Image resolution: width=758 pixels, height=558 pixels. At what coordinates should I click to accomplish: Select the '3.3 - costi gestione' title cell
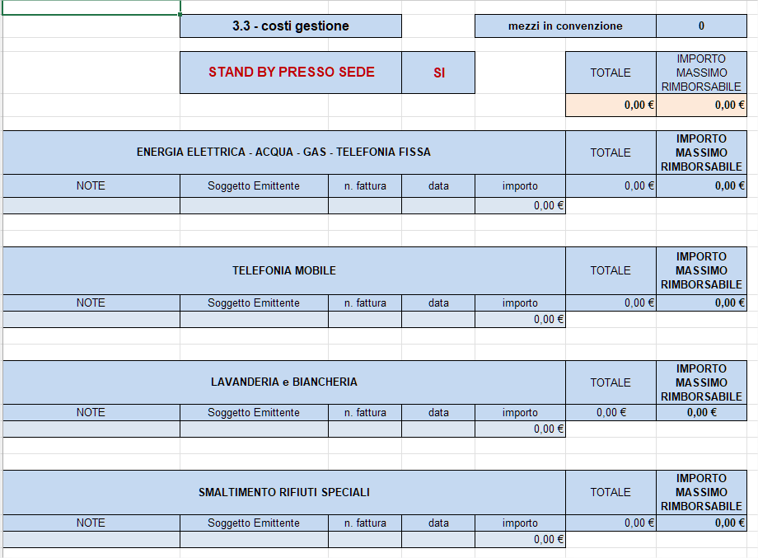point(290,26)
